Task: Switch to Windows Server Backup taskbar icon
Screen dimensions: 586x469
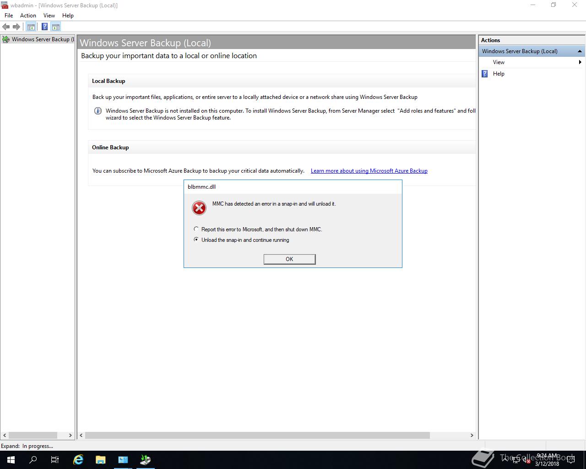Action: click(x=145, y=460)
